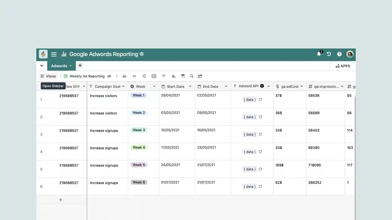392x220 pixels.
Task: Click the notifications bell icon
Action: click(x=318, y=54)
